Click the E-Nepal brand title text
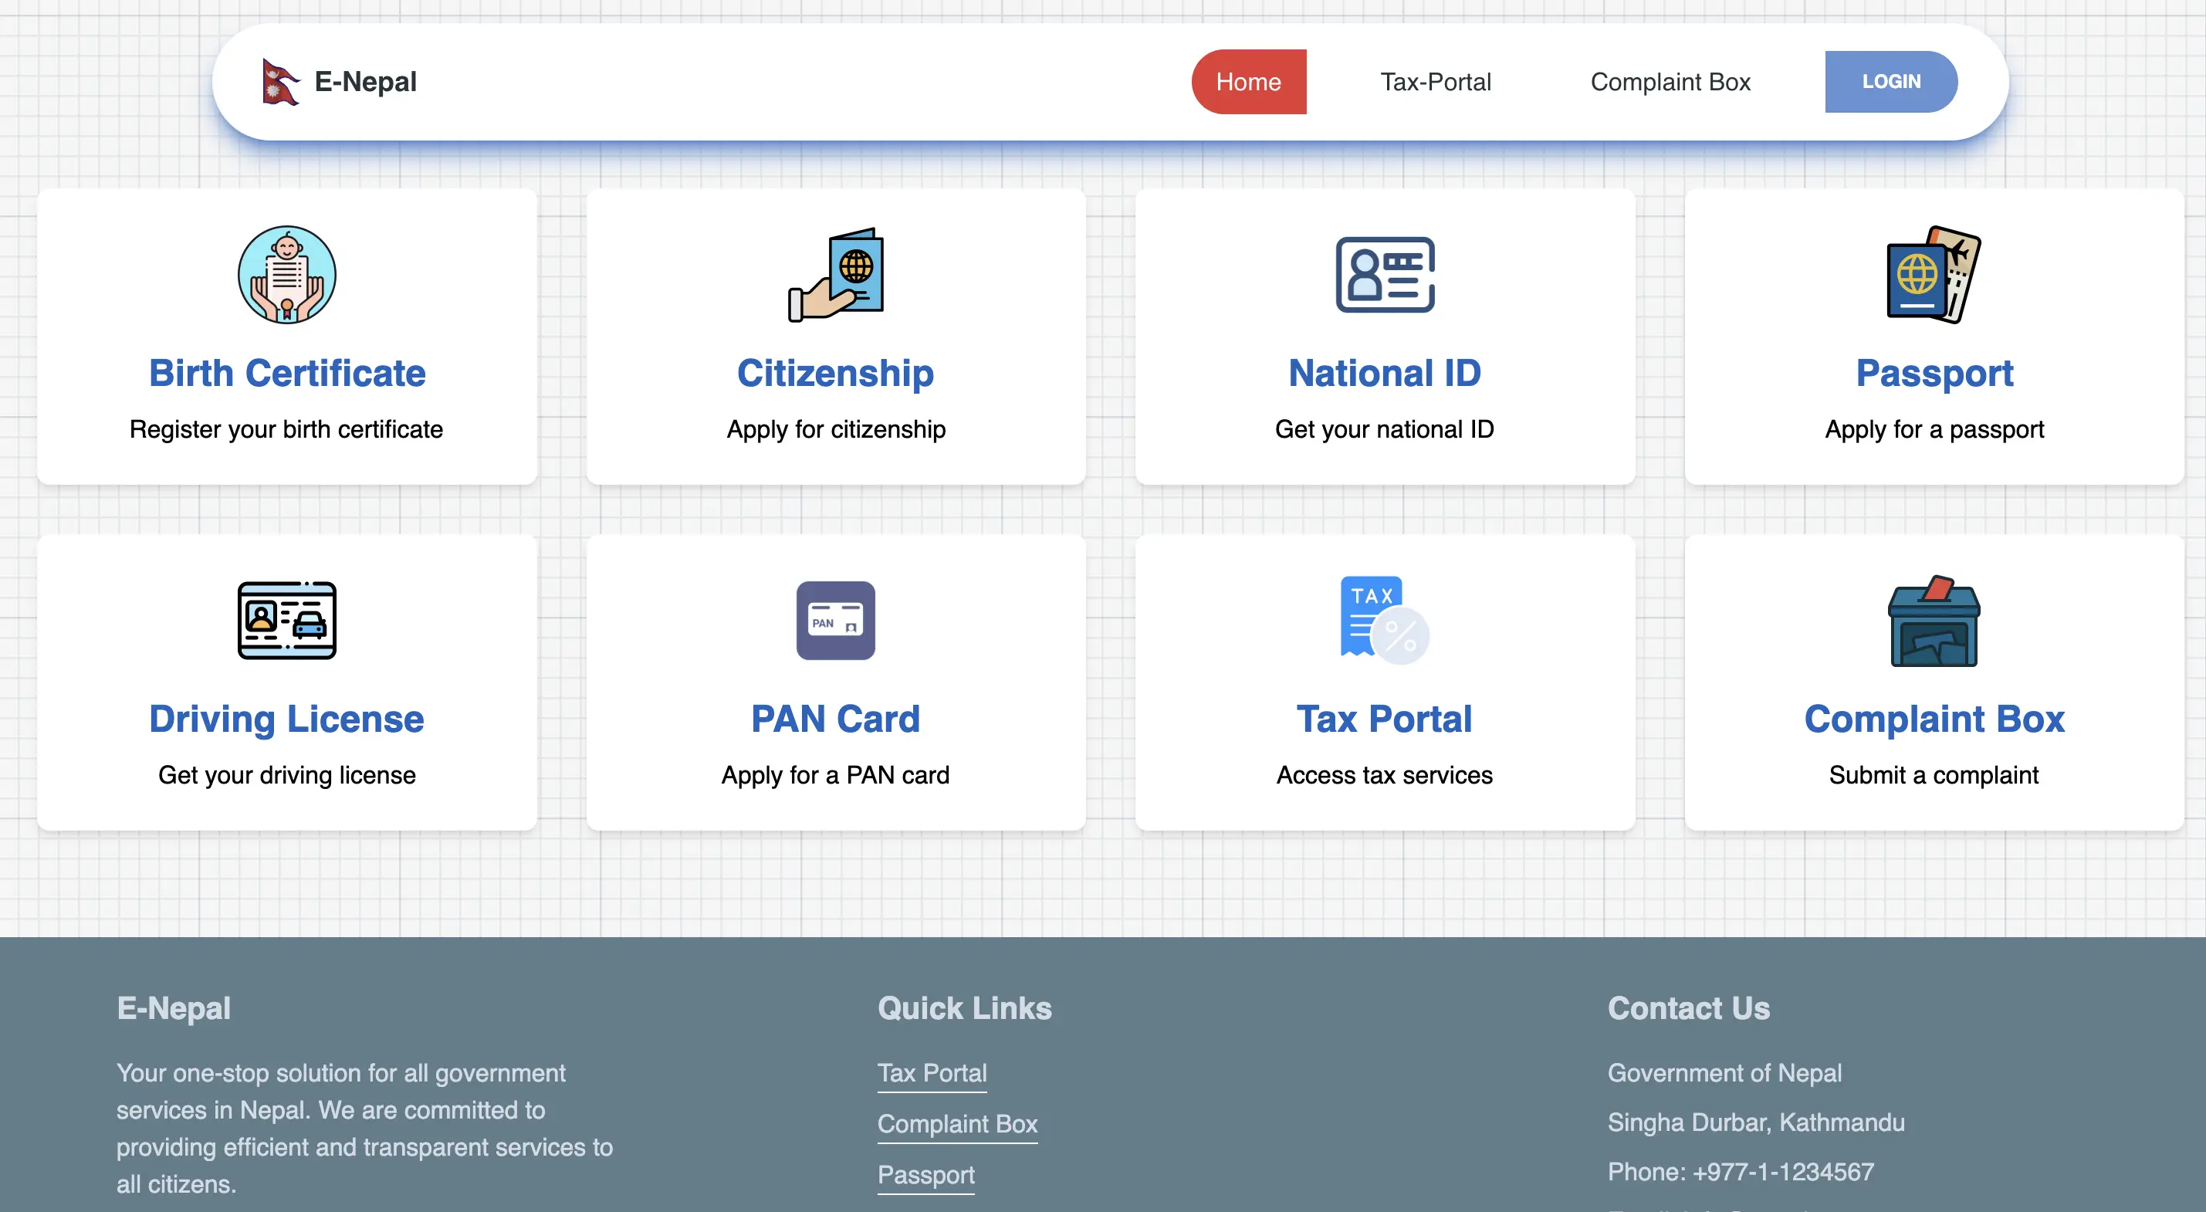Viewport: 2206px width, 1212px height. (x=366, y=83)
